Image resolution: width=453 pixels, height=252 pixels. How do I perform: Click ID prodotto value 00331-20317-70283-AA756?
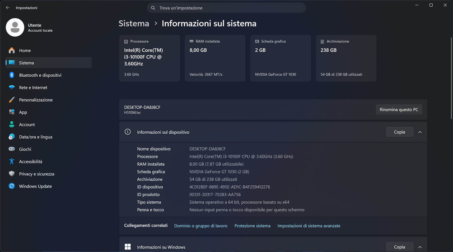click(215, 194)
